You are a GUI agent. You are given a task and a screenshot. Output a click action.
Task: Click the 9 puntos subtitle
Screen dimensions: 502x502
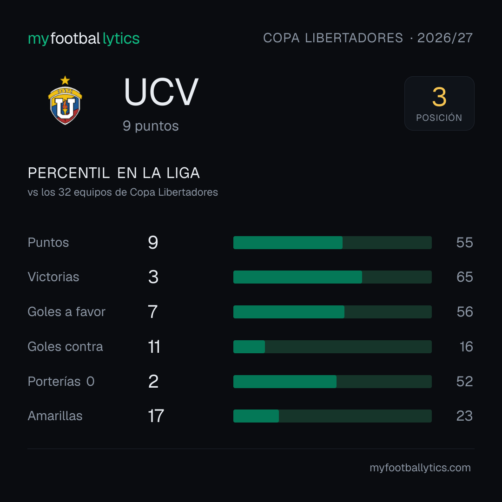point(151,126)
